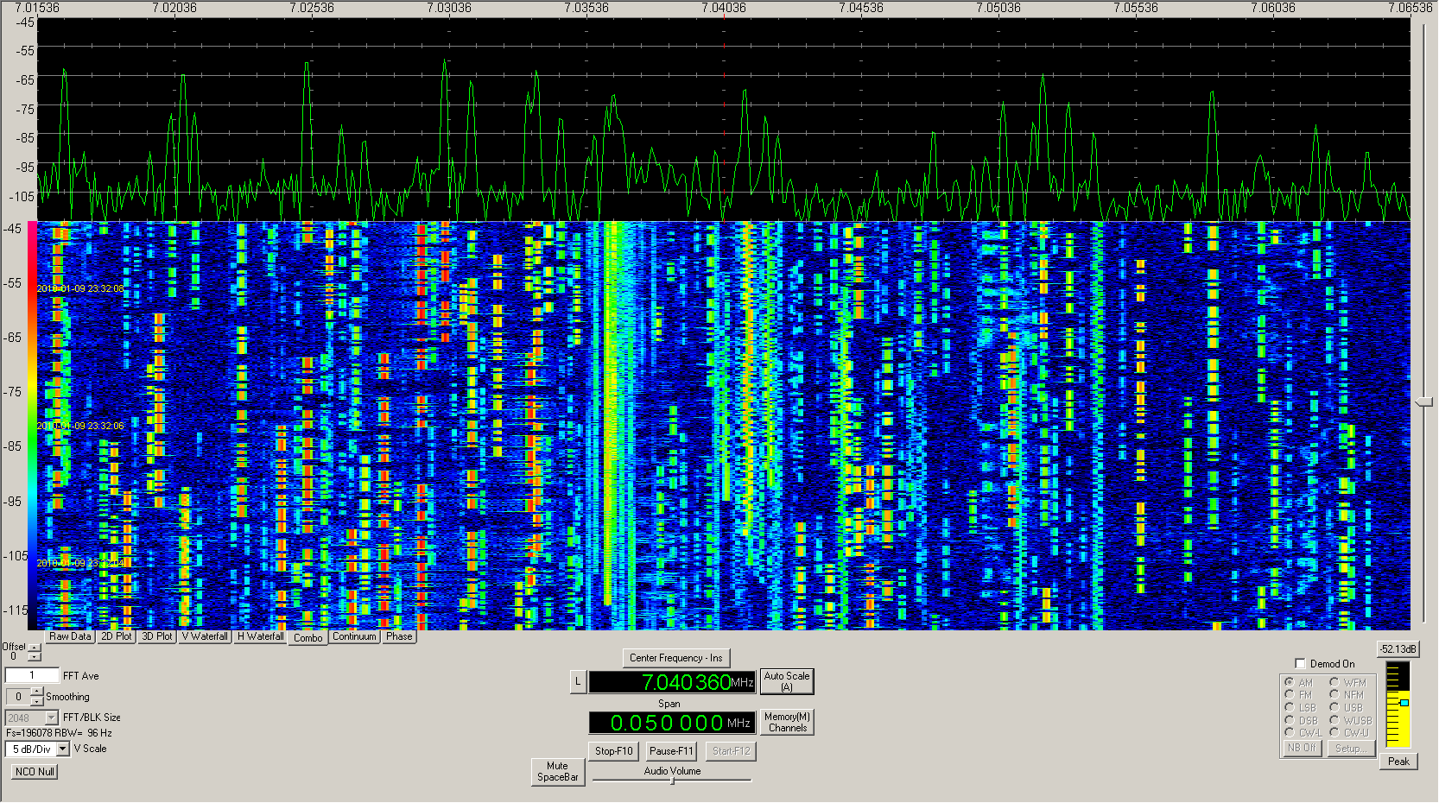Show the Raw Data tab
The image size is (1439, 803).
click(x=70, y=637)
